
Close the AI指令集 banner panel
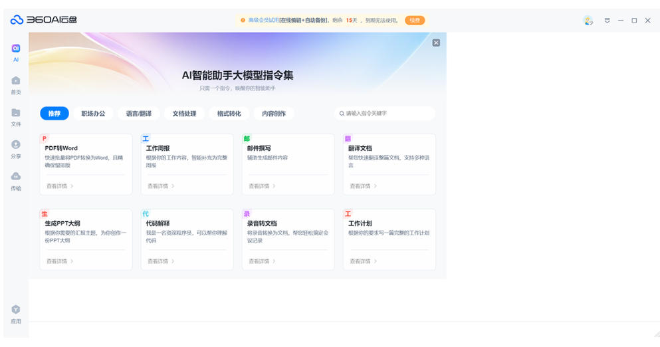coord(436,43)
